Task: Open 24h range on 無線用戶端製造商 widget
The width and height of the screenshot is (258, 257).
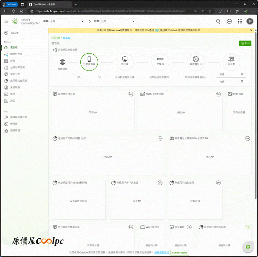Action: pyautogui.click(x=218, y=183)
